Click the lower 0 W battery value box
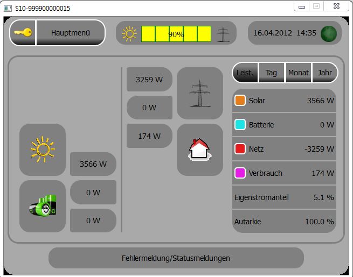The width and height of the screenshot is (353, 277). point(93,221)
